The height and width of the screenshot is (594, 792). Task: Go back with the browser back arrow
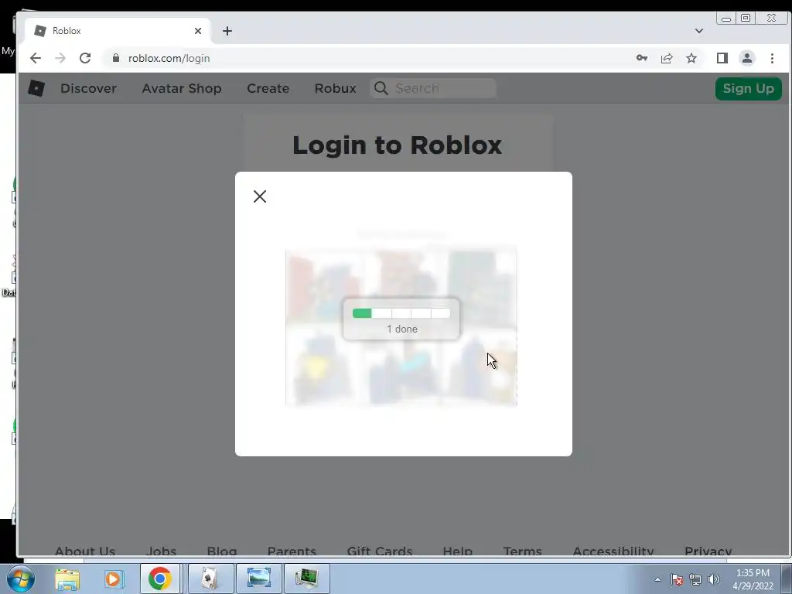(x=36, y=58)
